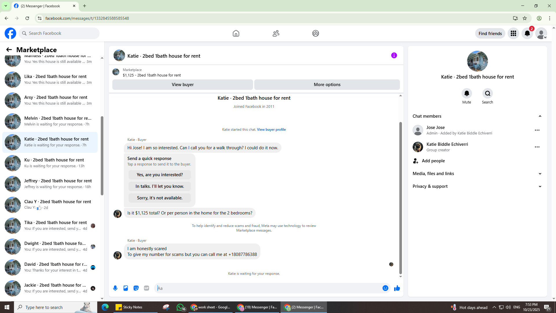Screen dimensions: 556x313
Task: Open the sticker picker icon
Action: click(136, 288)
